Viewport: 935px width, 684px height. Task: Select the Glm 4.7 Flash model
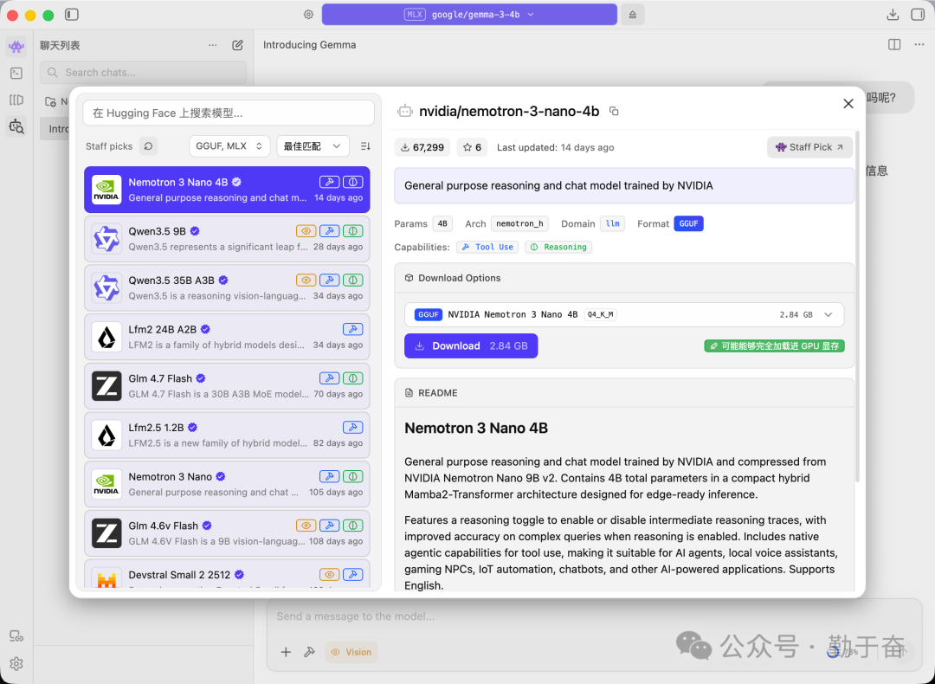tap(227, 386)
